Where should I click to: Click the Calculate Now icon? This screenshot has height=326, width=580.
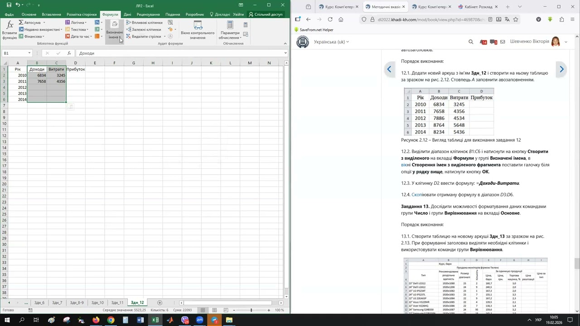(246, 25)
